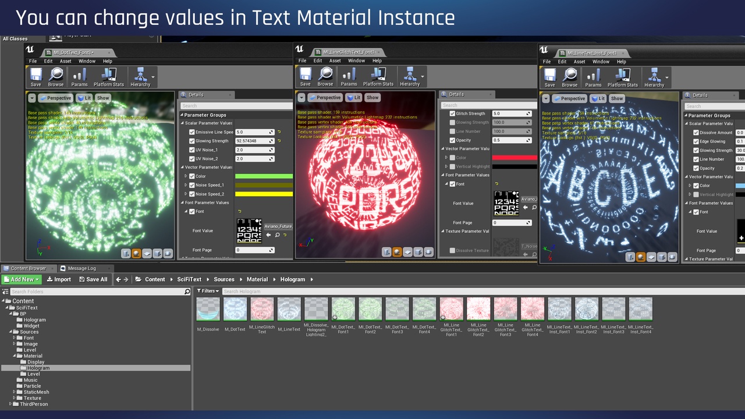
Task: Click the Import button in Content Browser
Action: [59, 279]
